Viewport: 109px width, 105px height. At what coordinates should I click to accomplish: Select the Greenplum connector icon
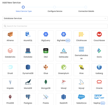(64, 67)
